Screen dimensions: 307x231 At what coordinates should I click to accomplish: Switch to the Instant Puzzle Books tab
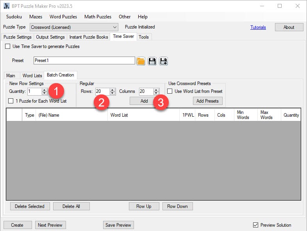coord(89,37)
